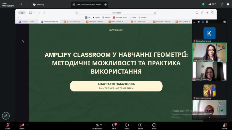
Task: Click the canva.com address bar
Action: [x=116, y=13]
